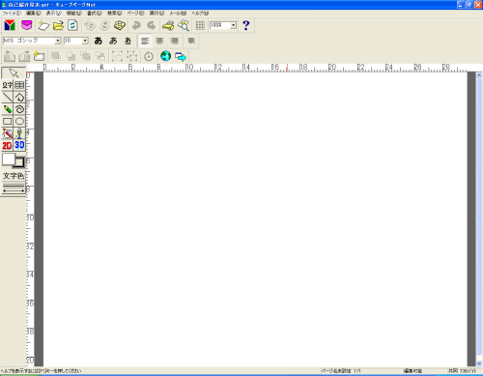The image size is (483, 376).
Task: Select the 文字 text tool
Action: (x=8, y=85)
